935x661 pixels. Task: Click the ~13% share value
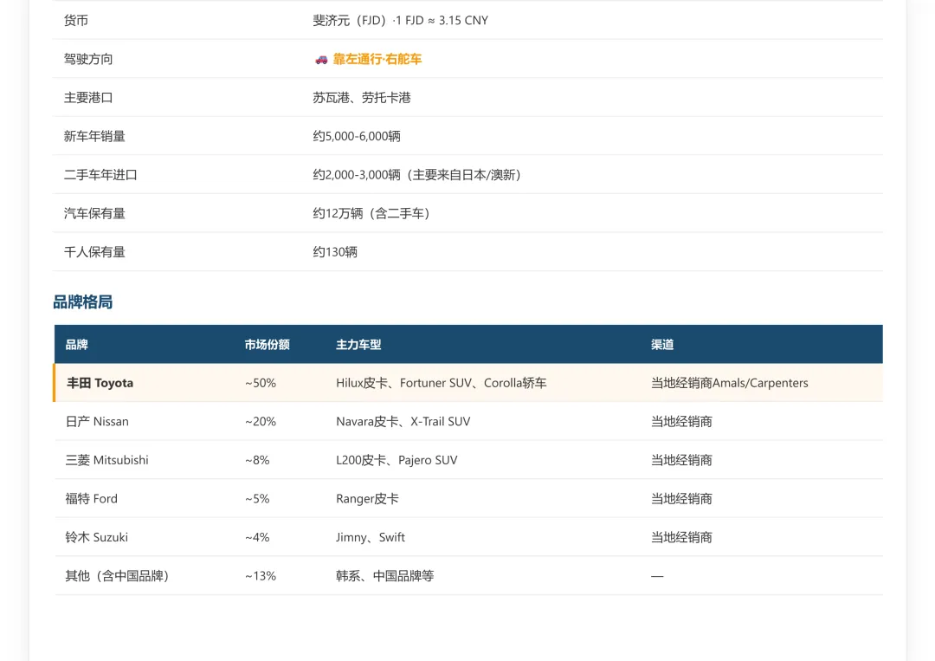(261, 576)
